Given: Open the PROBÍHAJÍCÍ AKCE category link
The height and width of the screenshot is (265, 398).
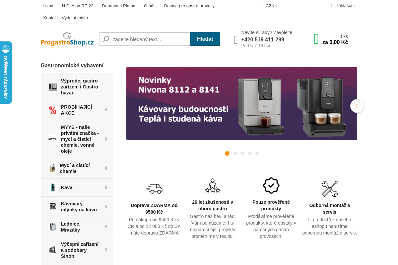Looking at the screenshot, I should [77, 110].
